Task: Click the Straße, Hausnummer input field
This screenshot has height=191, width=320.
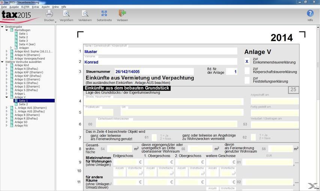Action: coord(164,101)
